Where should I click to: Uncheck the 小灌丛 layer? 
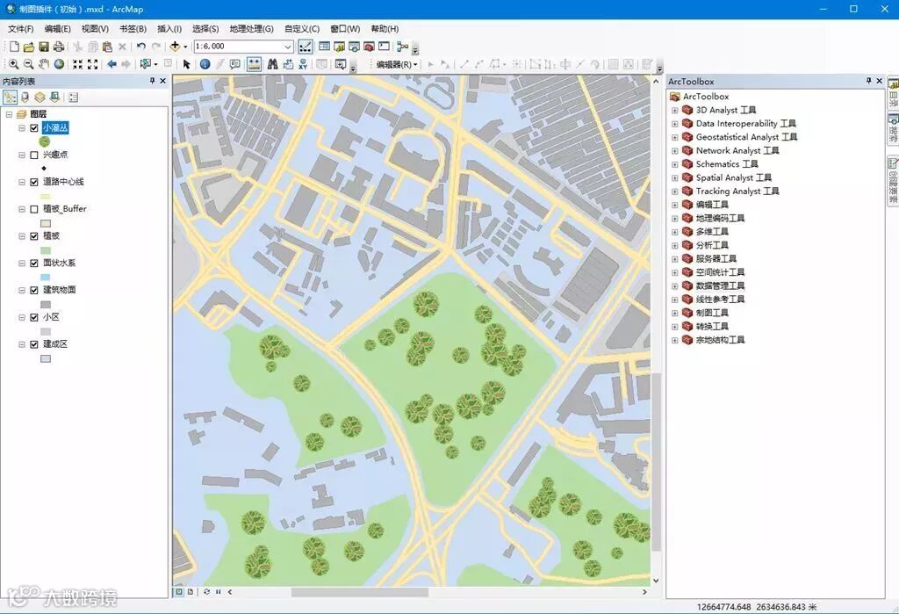pyautogui.click(x=34, y=128)
